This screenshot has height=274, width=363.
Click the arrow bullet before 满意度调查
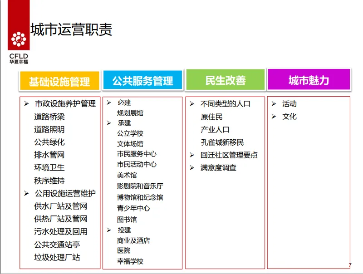click(x=192, y=167)
